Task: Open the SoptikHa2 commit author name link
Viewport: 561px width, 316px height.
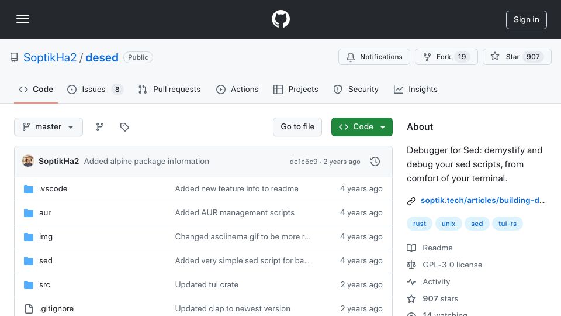Action: (58, 162)
